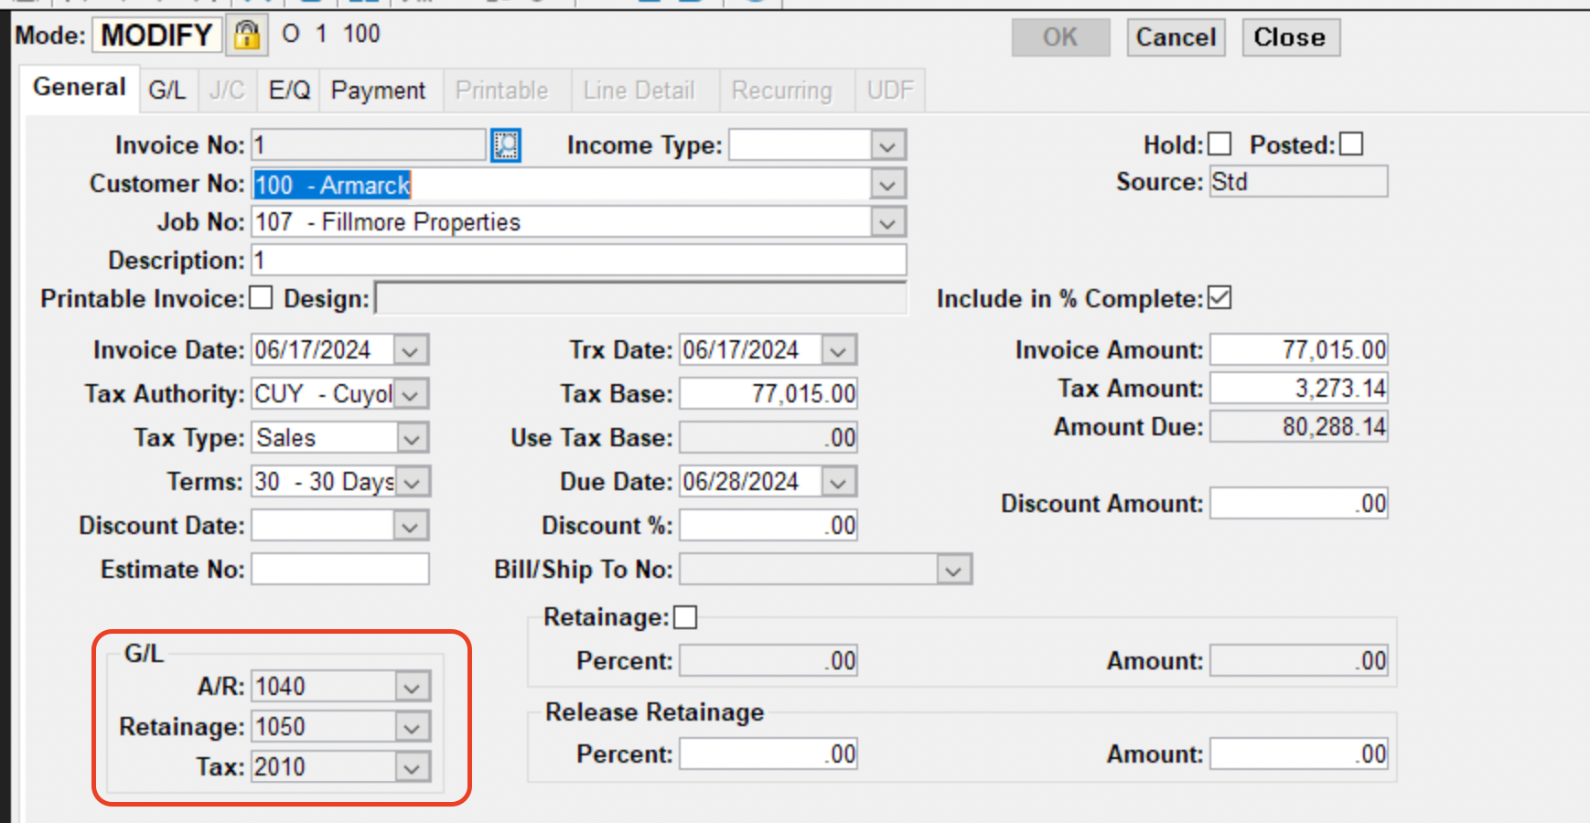The height and width of the screenshot is (823, 1590).
Task: Click the Use Tax Base field
Action: click(x=768, y=438)
